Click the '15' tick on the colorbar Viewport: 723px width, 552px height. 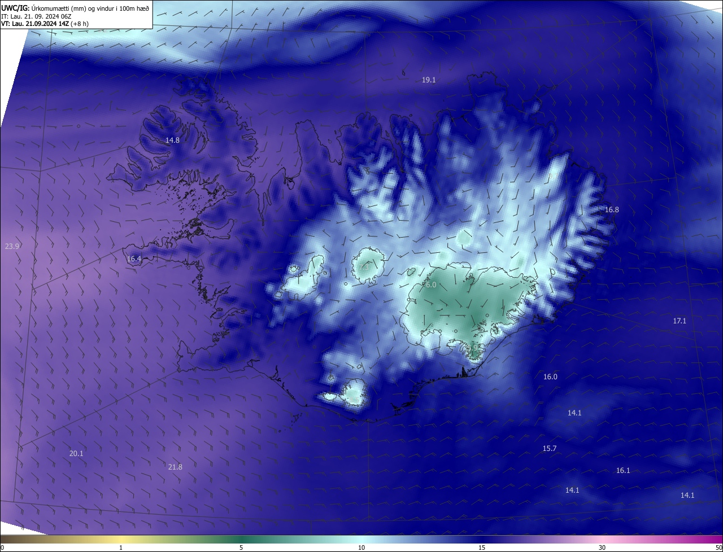(482, 547)
